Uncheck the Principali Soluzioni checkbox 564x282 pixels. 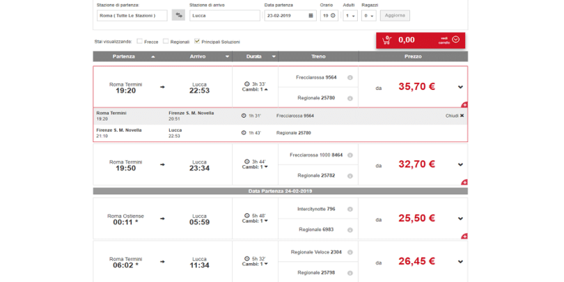[x=197, y=41]
